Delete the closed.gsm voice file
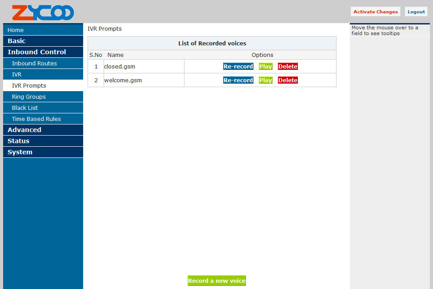This screenshot has width=433, height=289. [288, 66]
